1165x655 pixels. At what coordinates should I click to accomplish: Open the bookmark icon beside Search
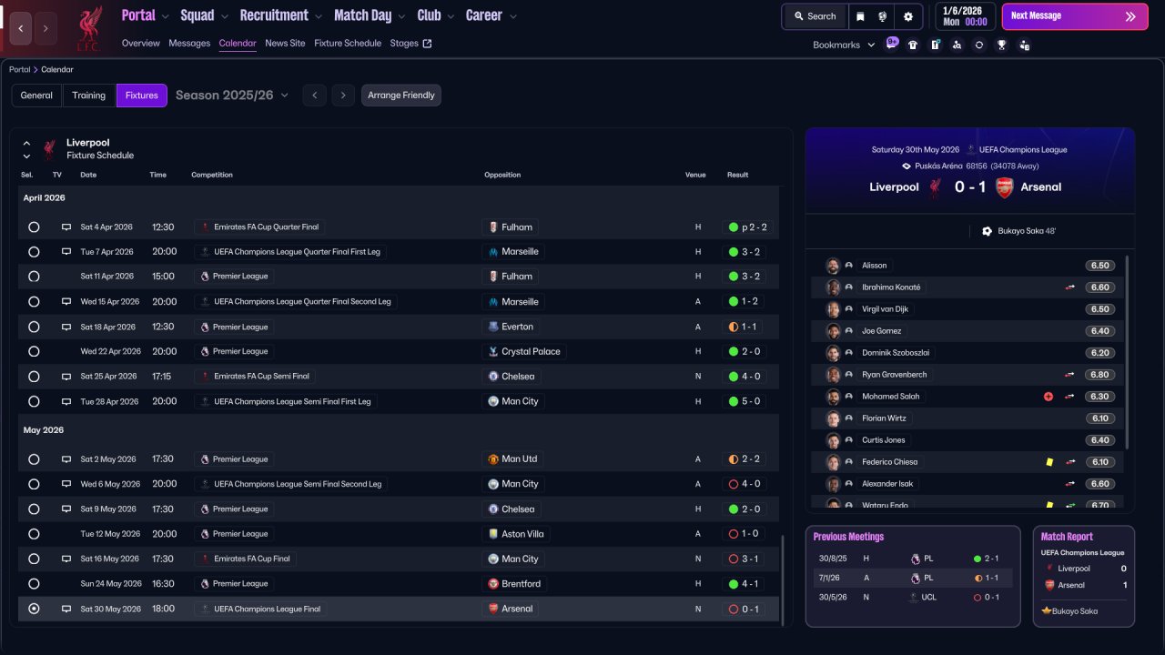pos(860,16)
